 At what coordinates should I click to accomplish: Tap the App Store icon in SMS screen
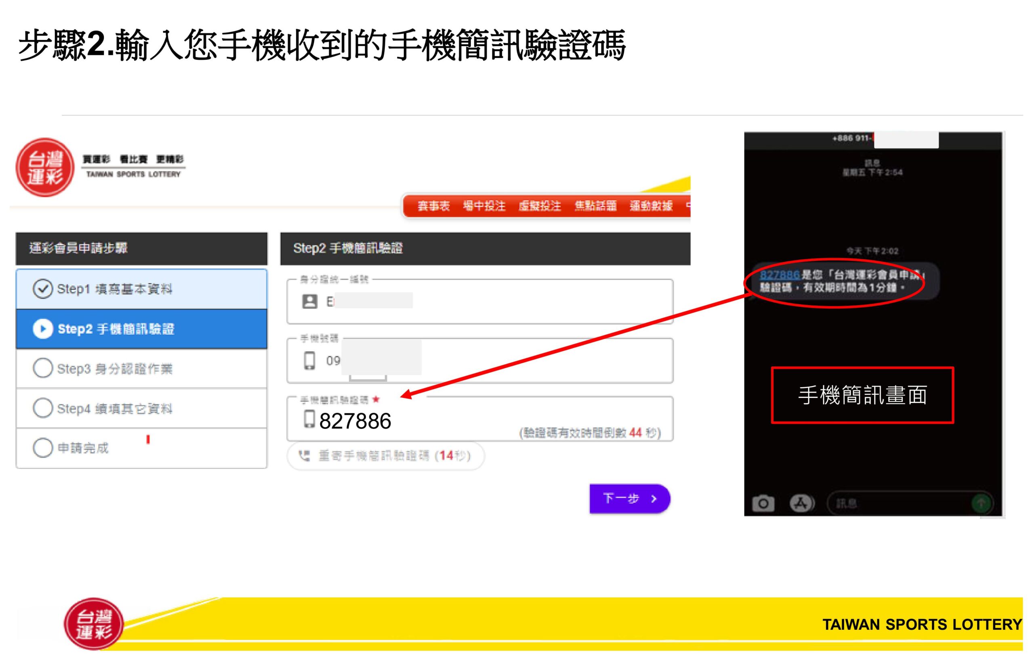(801, 503)
